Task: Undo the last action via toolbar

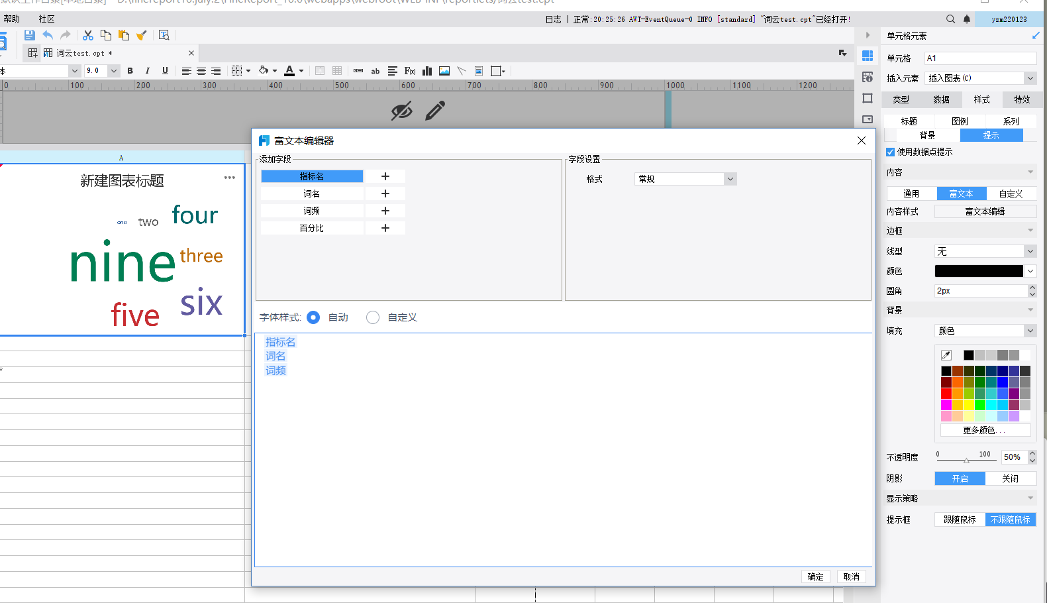Action: pos(48,35)
